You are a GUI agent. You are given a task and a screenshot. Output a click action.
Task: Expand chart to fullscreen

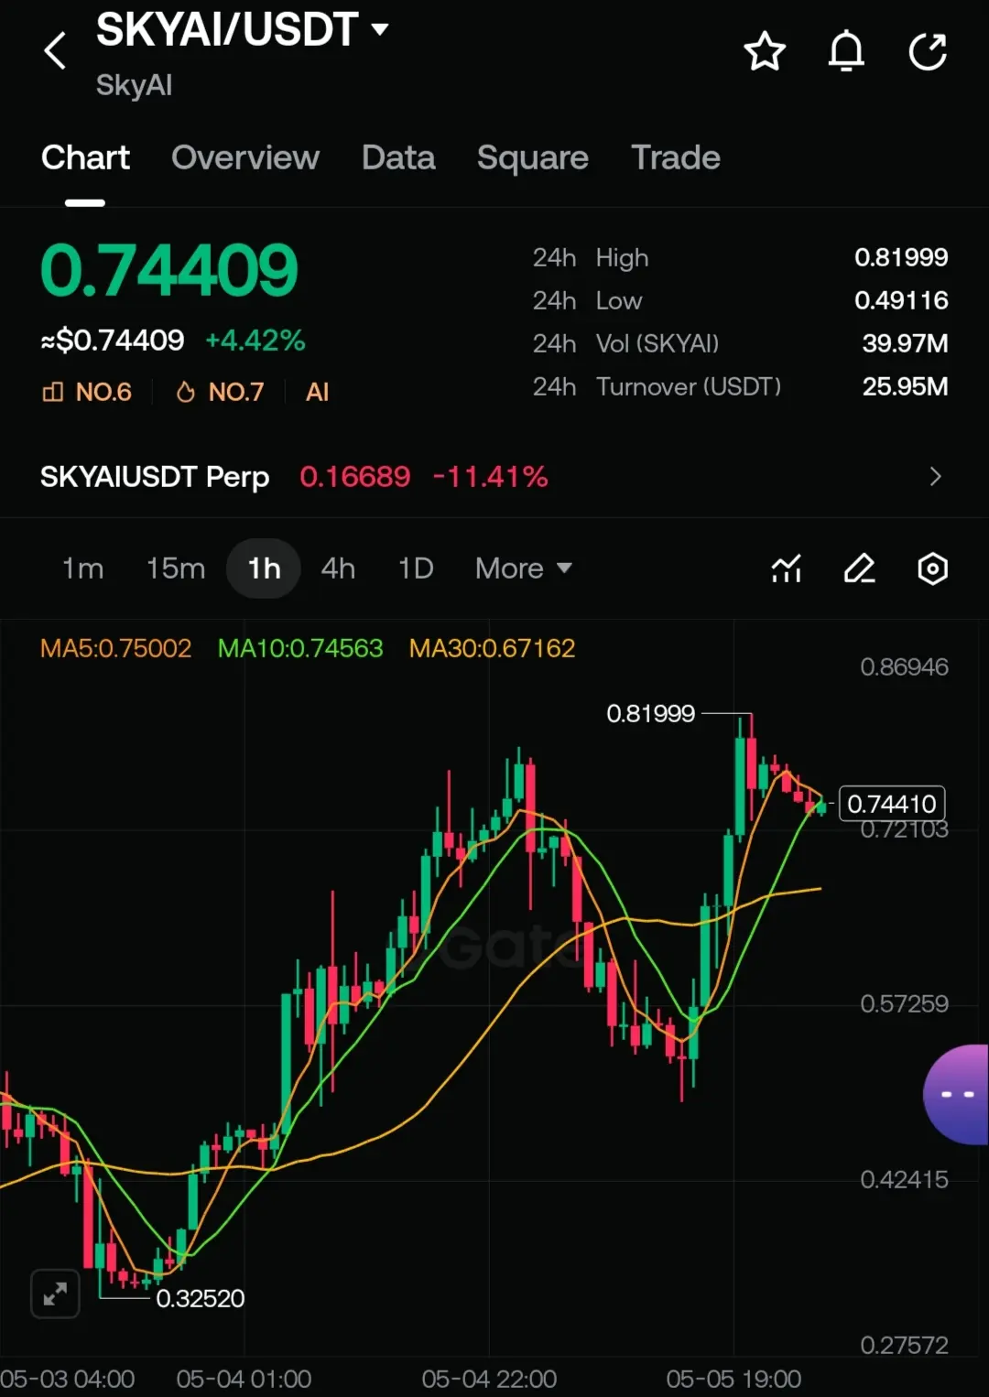coord(55,1294)
